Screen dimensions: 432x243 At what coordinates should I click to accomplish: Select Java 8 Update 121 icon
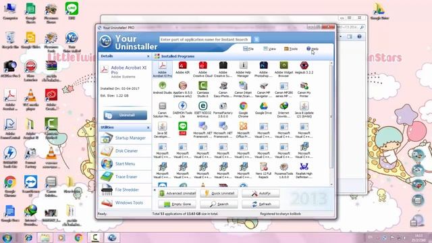304,109
